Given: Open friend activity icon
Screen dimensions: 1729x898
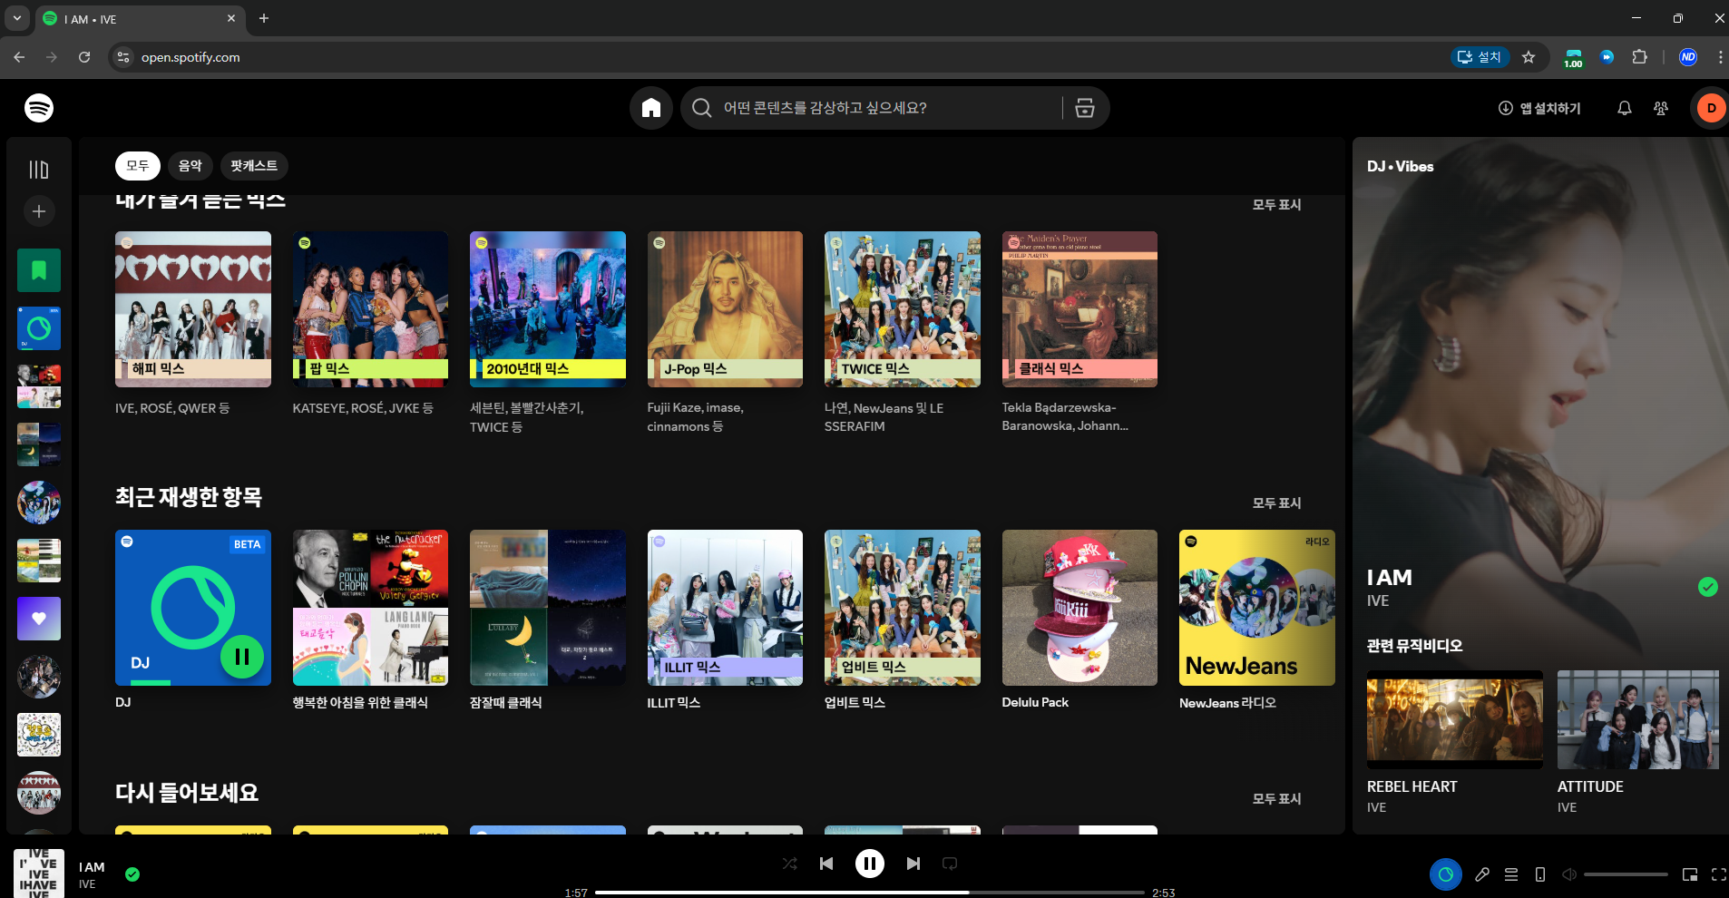Looking at the screenshot, I should click(x=1661, y=108).
